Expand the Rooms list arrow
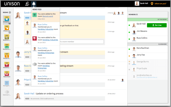Viewport: 171px width, 107px height. 10,12
